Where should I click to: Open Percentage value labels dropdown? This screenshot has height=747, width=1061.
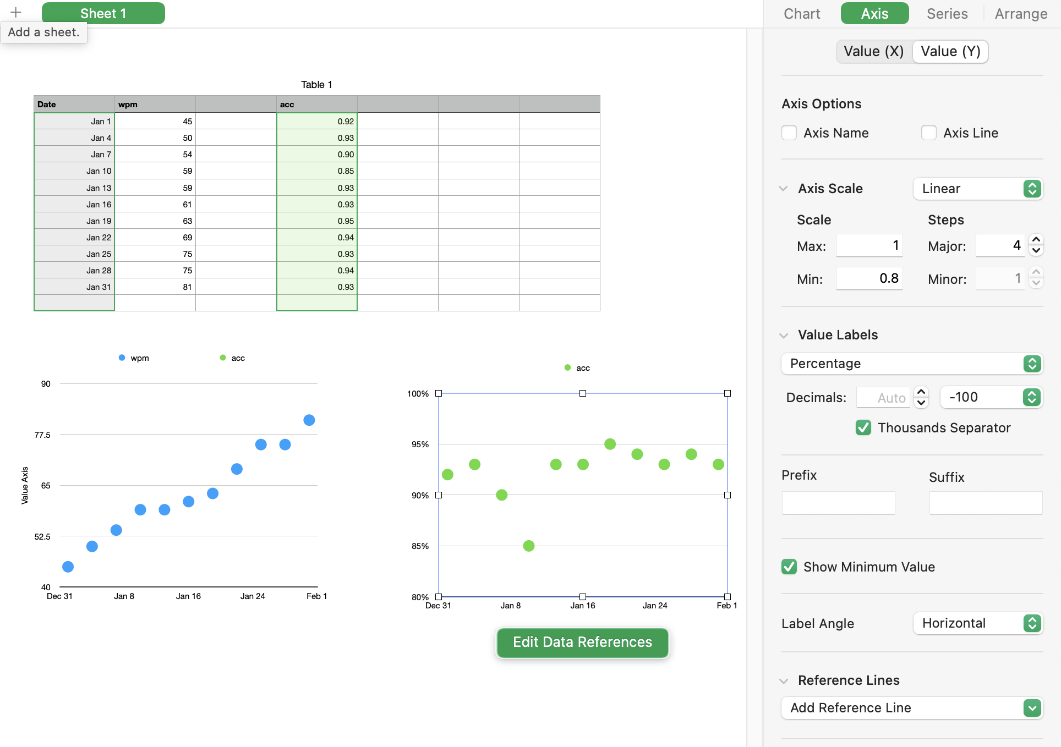point(912,364)
